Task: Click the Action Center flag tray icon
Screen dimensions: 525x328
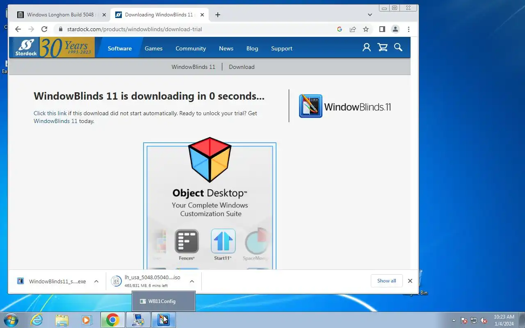Action: [x=464, y=321]
